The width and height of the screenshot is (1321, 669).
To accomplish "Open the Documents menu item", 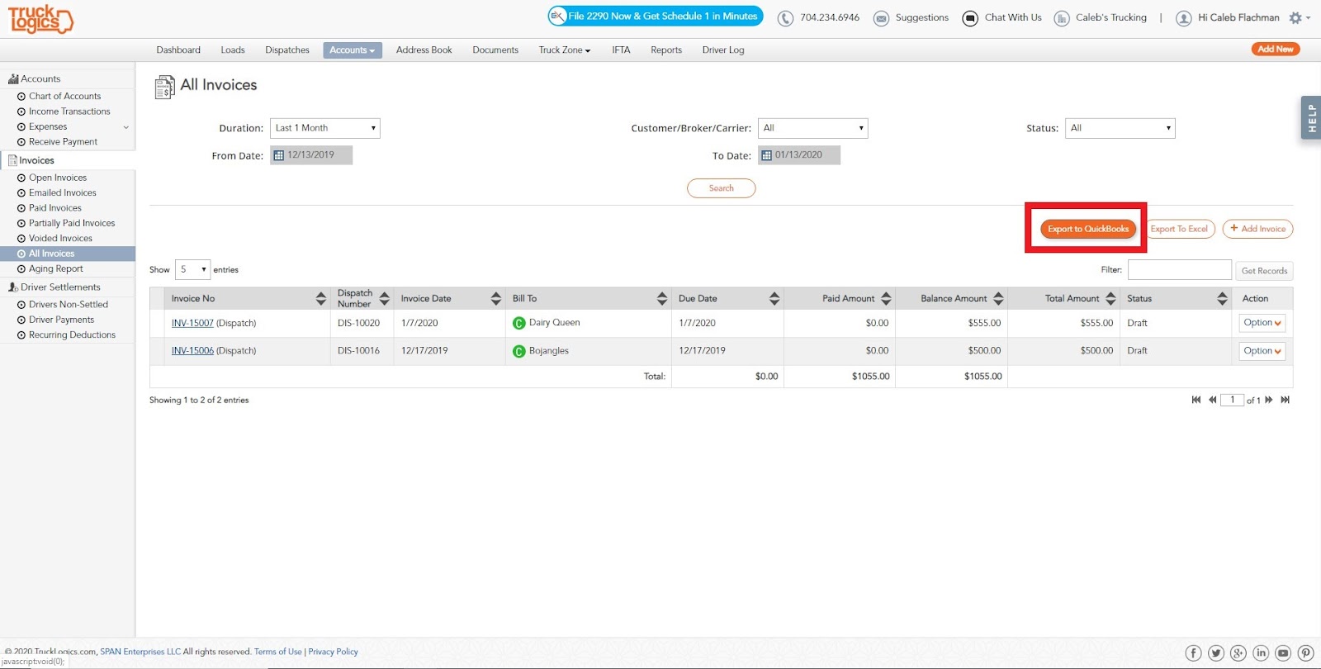I will coord(495,50).
